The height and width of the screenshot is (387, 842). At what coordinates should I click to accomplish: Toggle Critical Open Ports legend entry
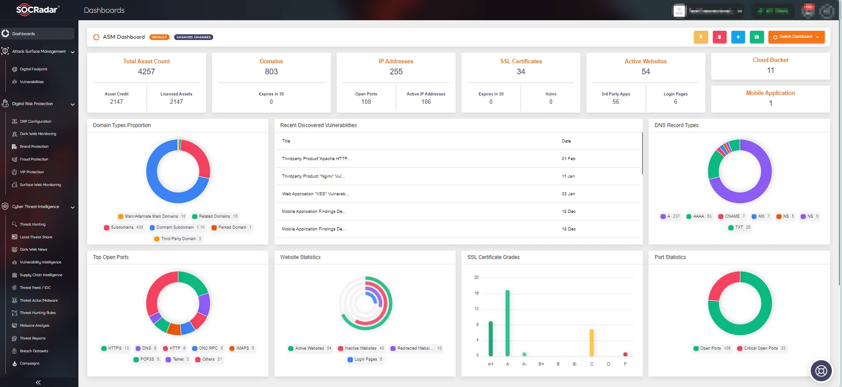[761, 348]
